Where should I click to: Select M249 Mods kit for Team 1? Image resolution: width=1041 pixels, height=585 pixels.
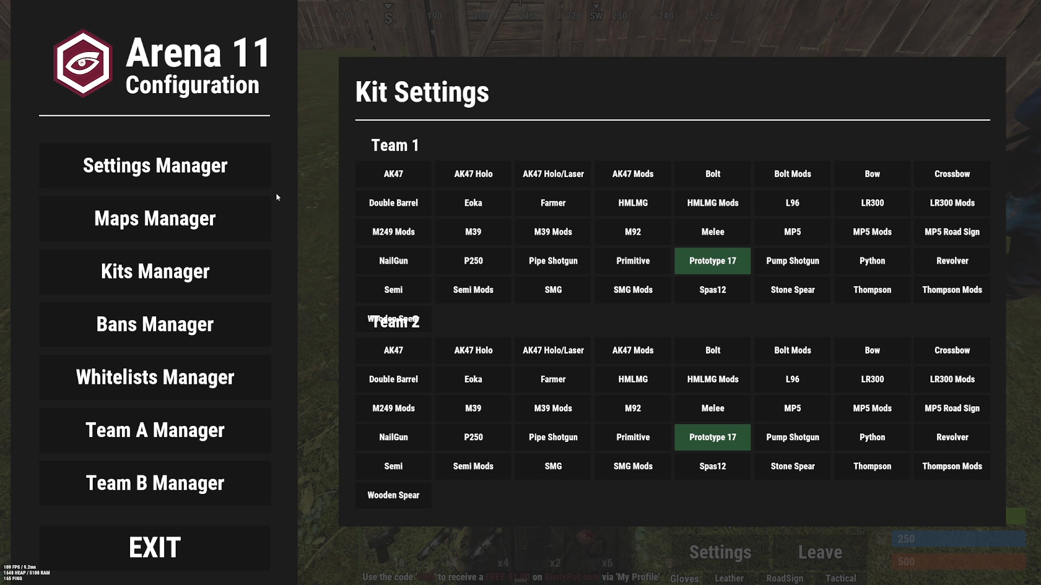[393, 232]
